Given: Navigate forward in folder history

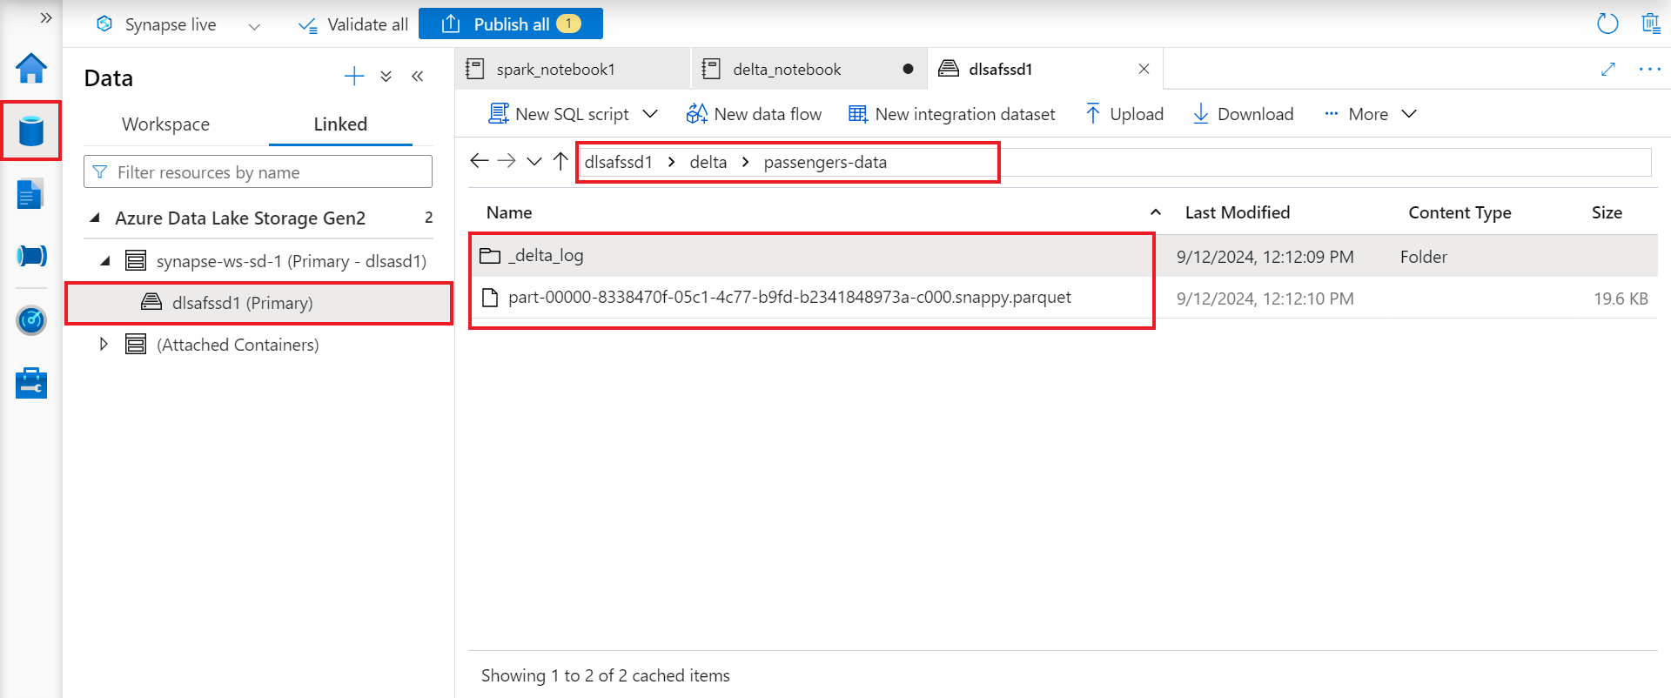Looking at the screenshot, I should pos(507,161).
